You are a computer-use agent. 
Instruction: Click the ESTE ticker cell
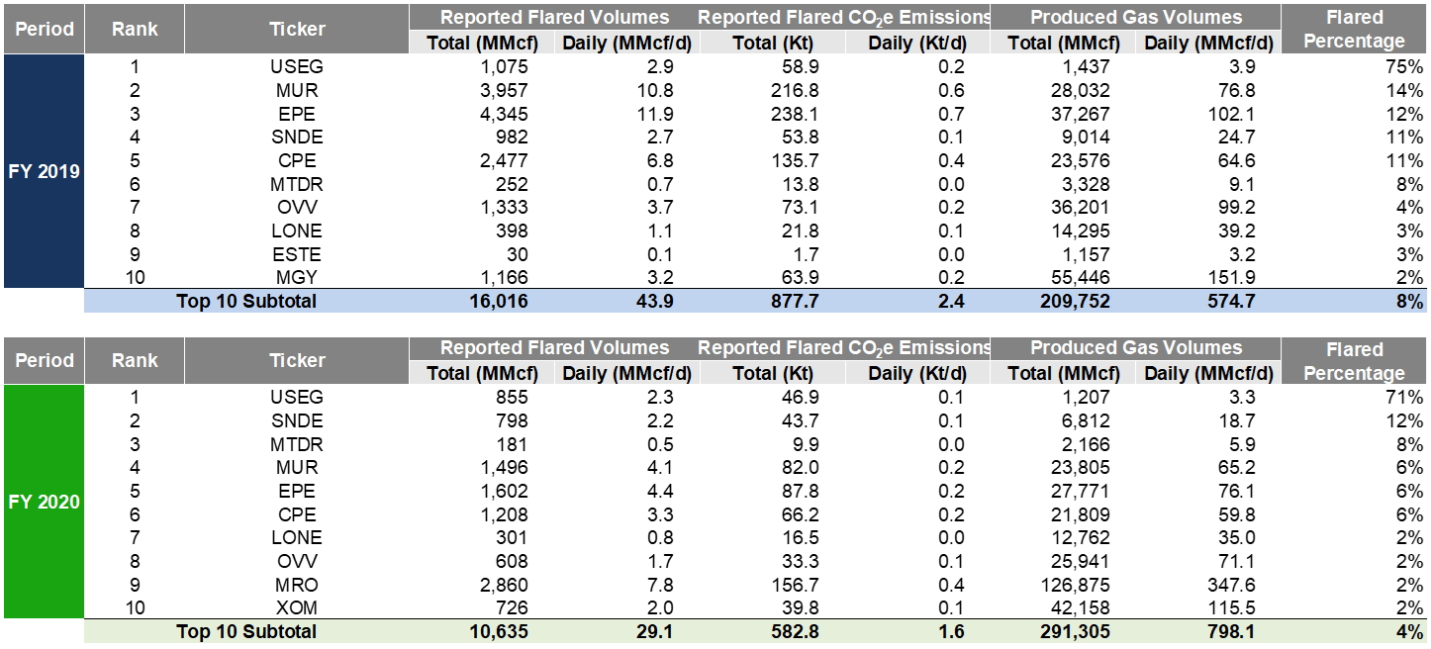click(x=297, y=254)
